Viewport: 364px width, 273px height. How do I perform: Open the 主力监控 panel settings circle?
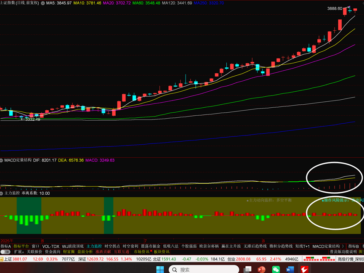2,193
